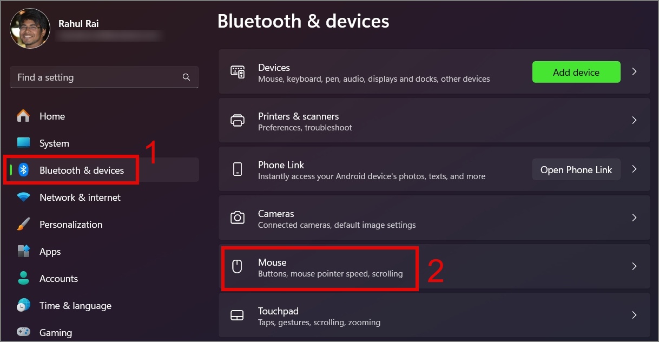Click the Network & internet icon
Viewport: 659px width, 342px height.
pyautogui.click(x=23, y=197)
